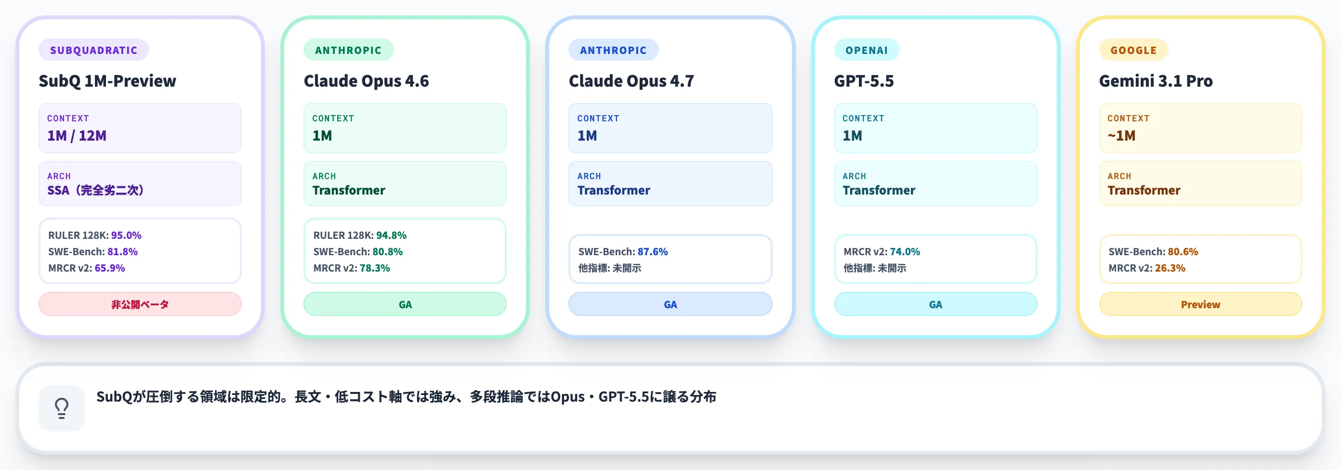This screenshot has height=470, width=1341.
Task: Click the blue ANTHROPIC badge above Claude Opus 4.7
Action: click(x=613, y=50)
